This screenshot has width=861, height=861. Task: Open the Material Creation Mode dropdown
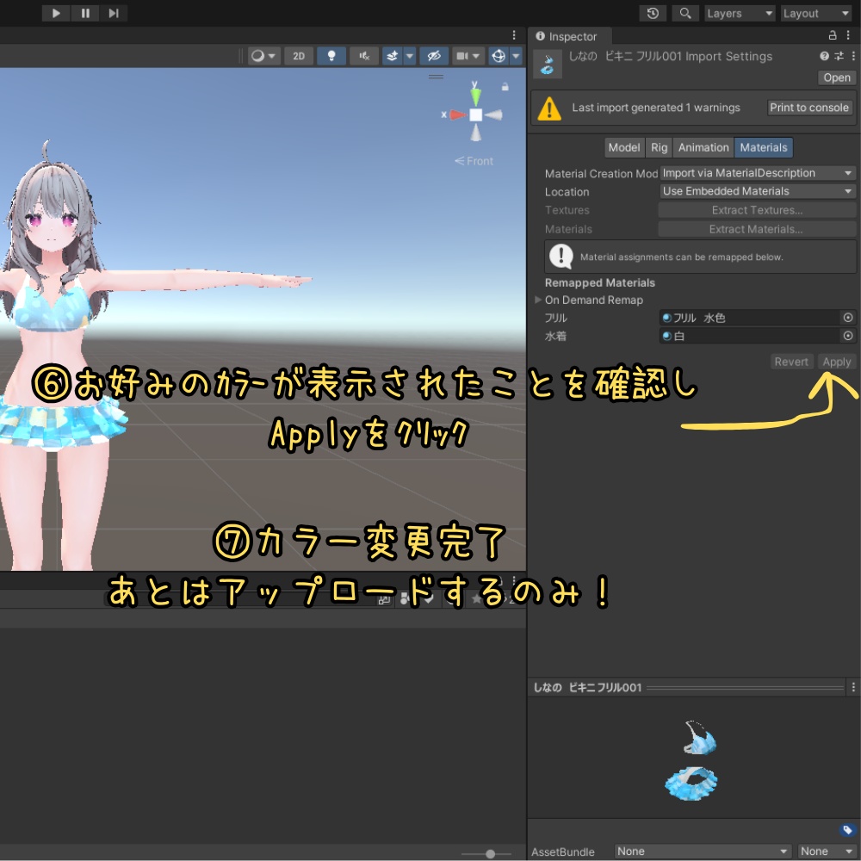(x=757, y=173)
